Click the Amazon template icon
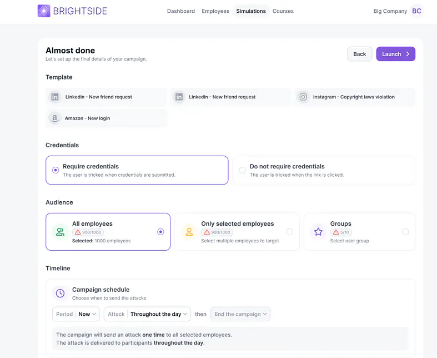 click(x=55, y=118)
